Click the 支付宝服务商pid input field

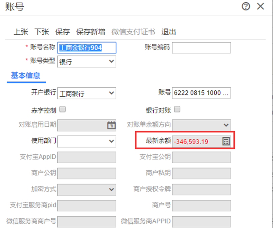(x=87, y=206)
